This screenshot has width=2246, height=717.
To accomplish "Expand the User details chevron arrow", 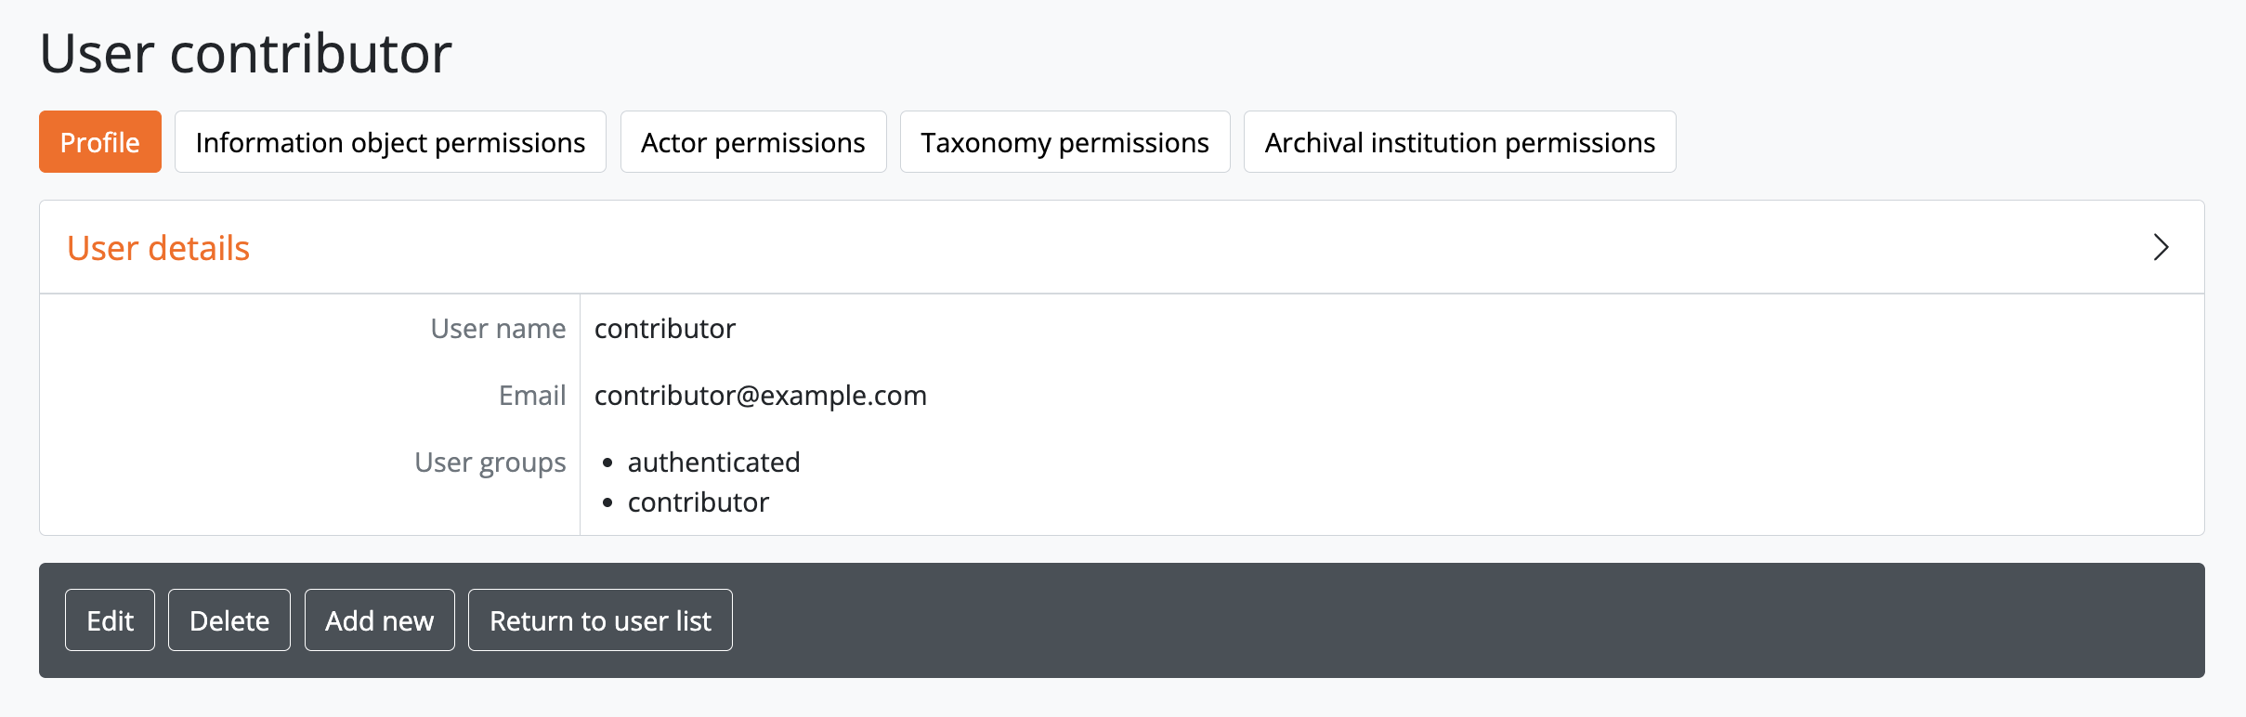I will click(x=2161, y=247).
